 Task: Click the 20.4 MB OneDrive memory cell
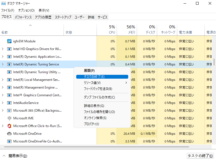point(127,134)
